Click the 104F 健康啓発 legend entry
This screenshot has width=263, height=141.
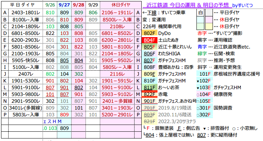214,94
